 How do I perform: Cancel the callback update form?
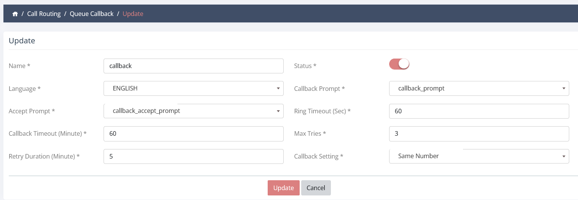(x=316, y=188)
